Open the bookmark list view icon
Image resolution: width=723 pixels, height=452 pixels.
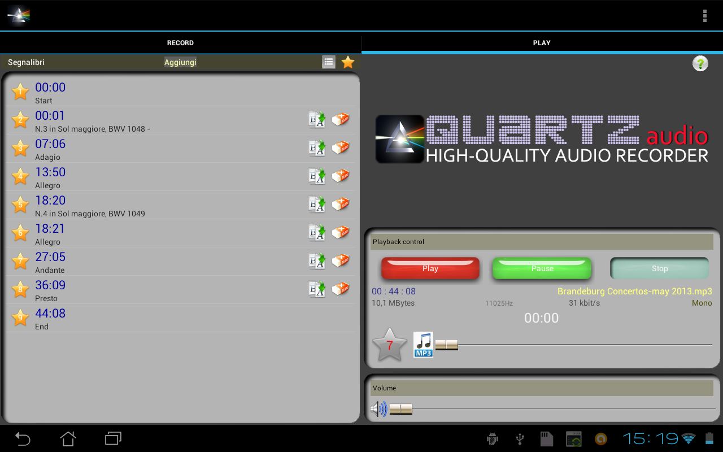pos(329,62)
